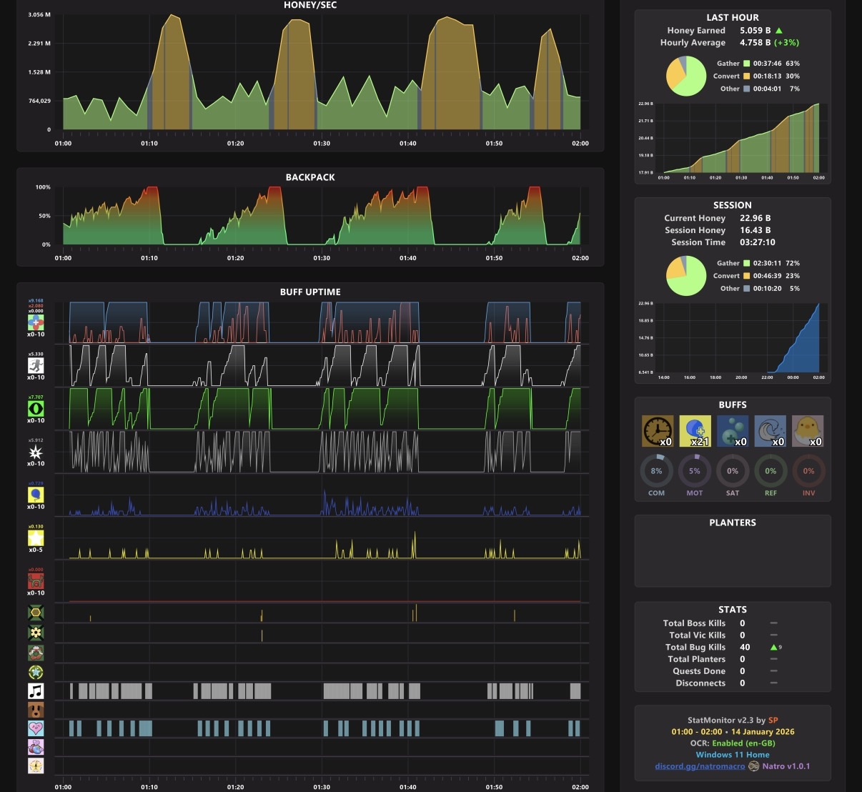Click the baby chick buff icon
The height and width of the screenshot is (792, 862).
808,431
